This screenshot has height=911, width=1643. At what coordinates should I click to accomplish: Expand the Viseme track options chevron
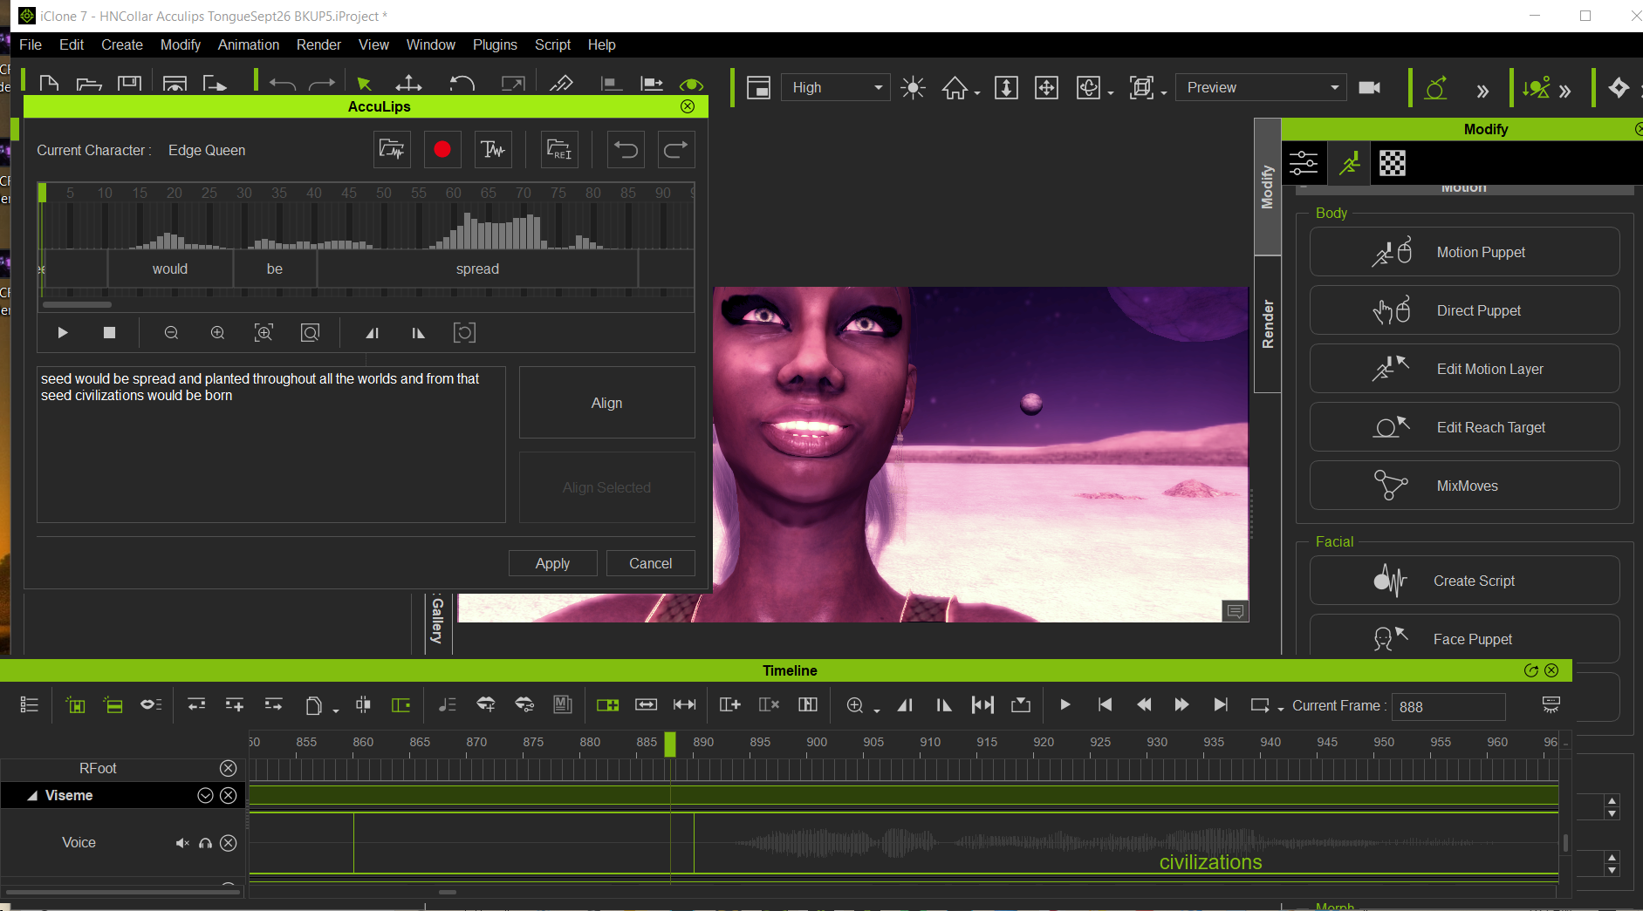[205, 795]
